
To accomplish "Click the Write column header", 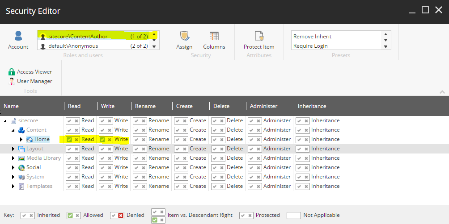I will (x=108, y=106).
